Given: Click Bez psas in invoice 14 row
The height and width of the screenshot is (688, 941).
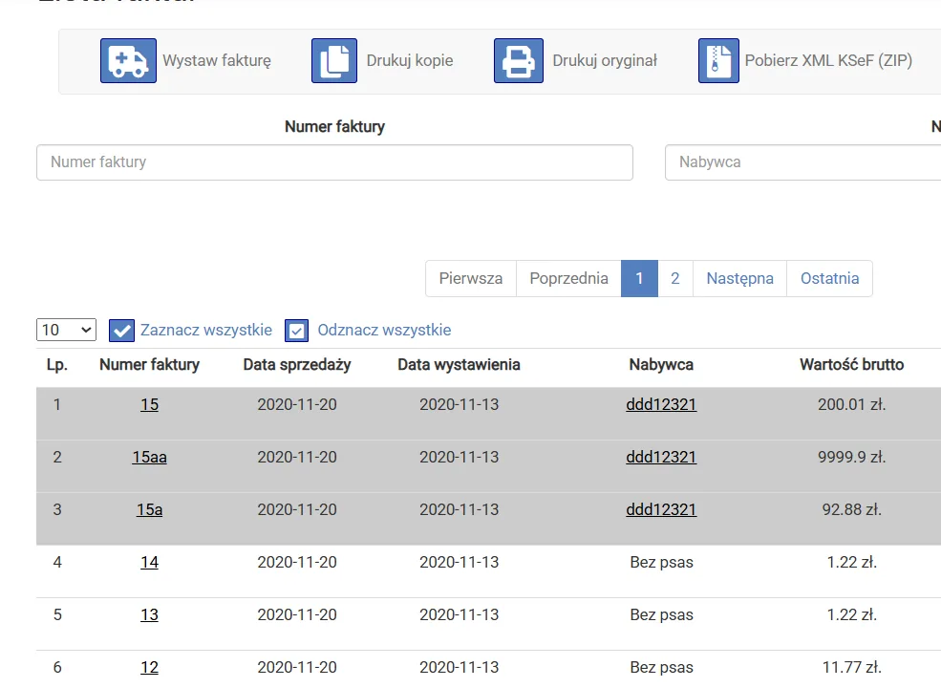Looking at the screenshot, I should tap(661, 563).
